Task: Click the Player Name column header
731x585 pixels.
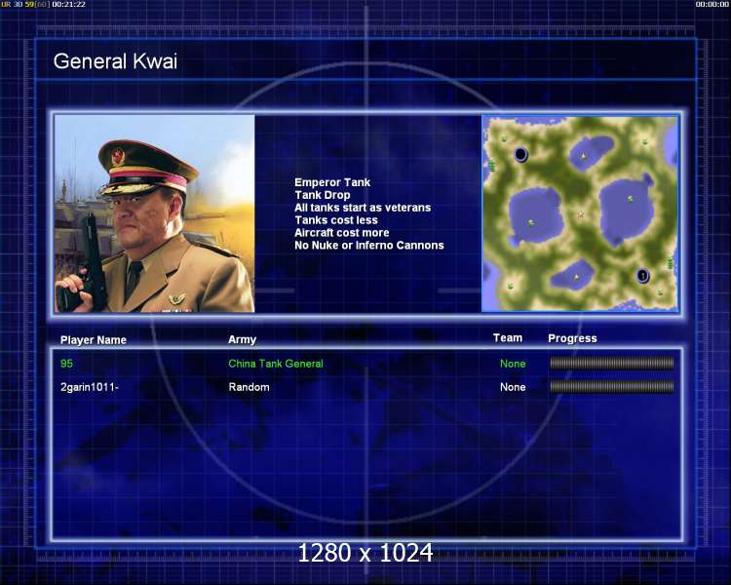Action: pos(94,340)
